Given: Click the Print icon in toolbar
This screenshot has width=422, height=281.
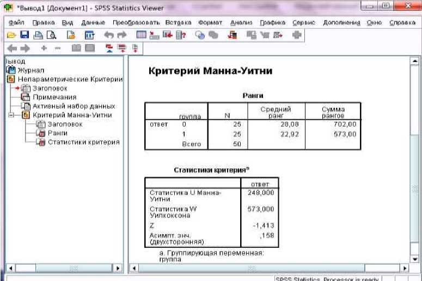Looking at the screenshot, I should (38, 35).
